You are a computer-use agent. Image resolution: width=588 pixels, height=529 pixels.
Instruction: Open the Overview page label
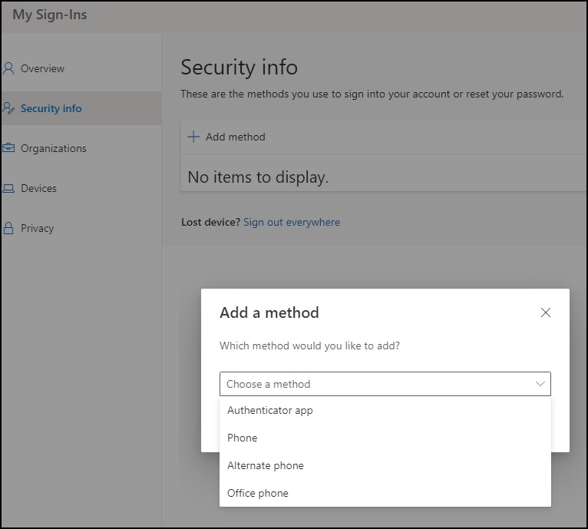point(43,68)
